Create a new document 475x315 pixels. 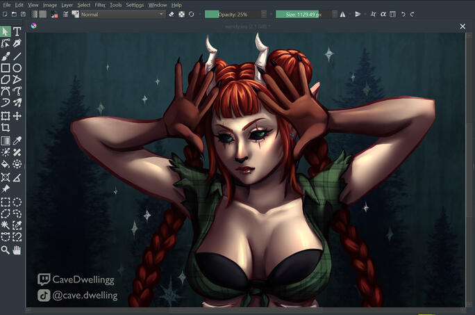(x=5, y=14)
